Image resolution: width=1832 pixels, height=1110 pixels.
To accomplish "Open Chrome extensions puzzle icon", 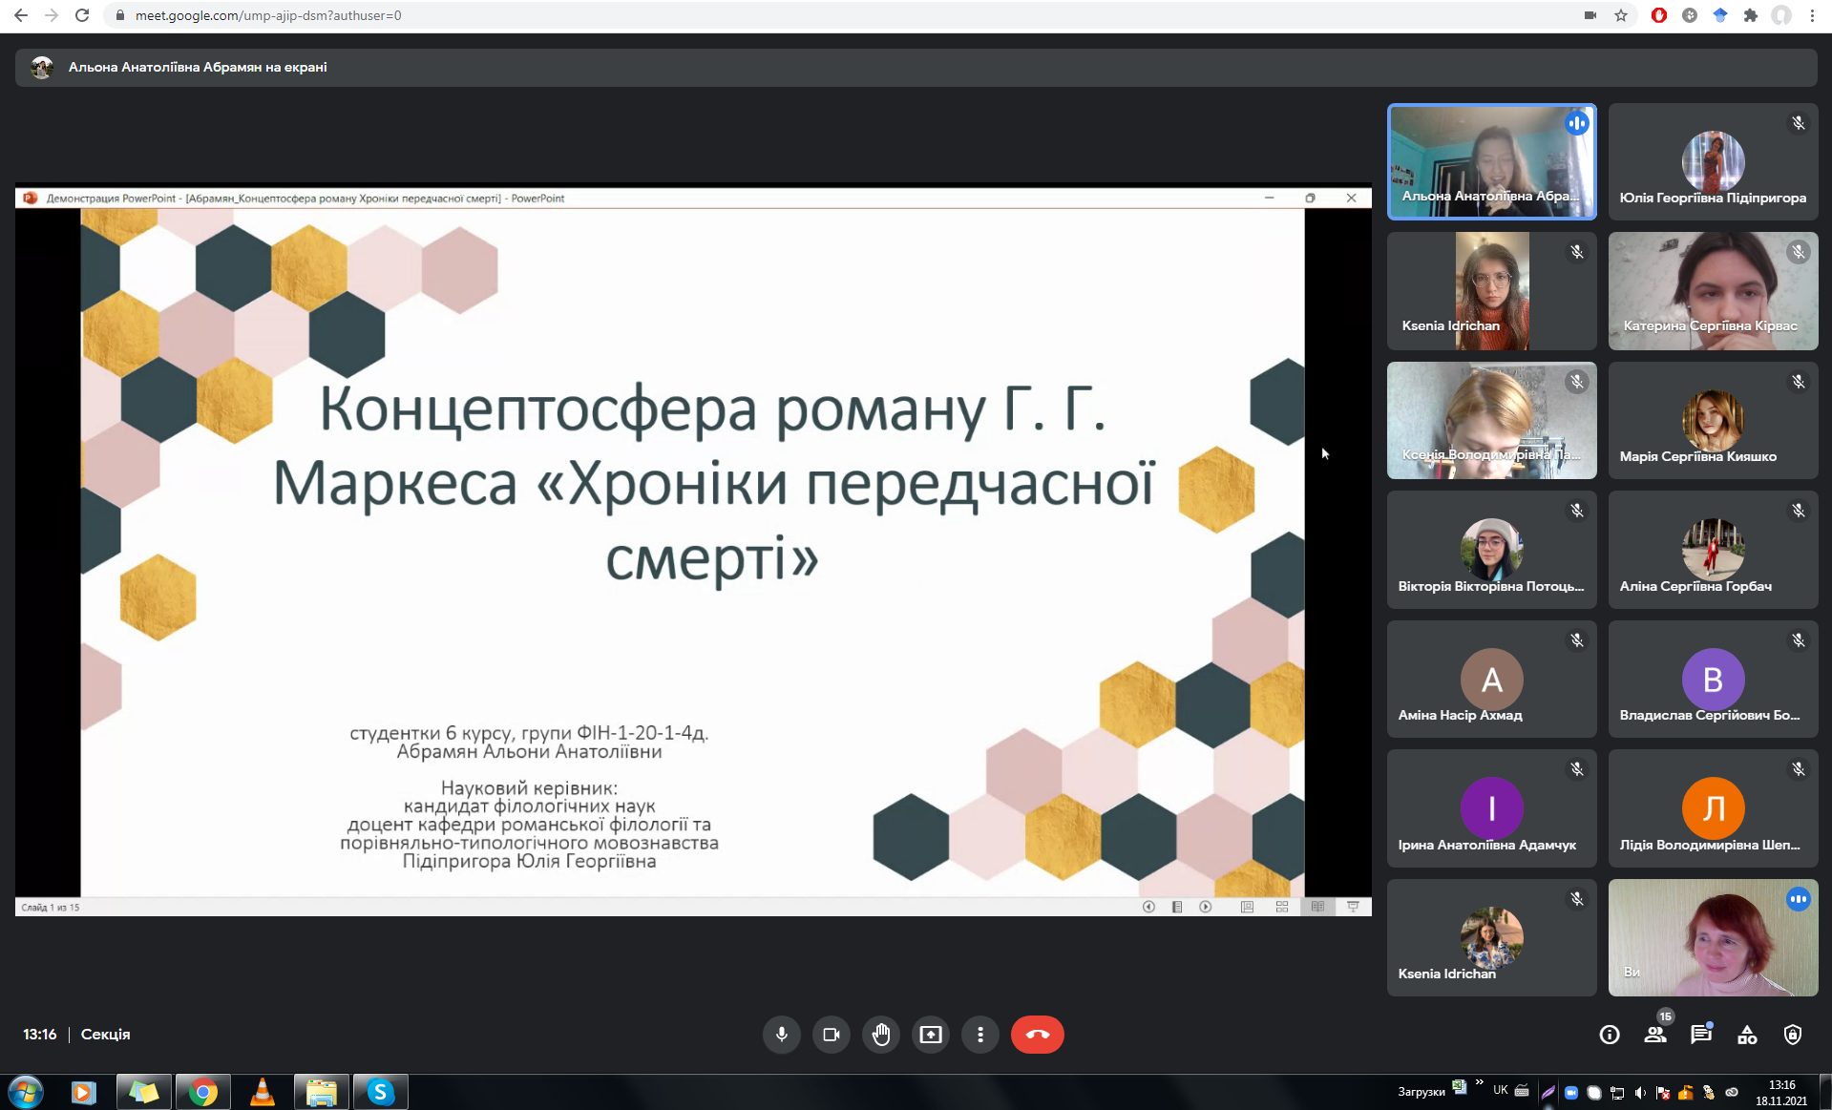I will (x=1751, y=15).
